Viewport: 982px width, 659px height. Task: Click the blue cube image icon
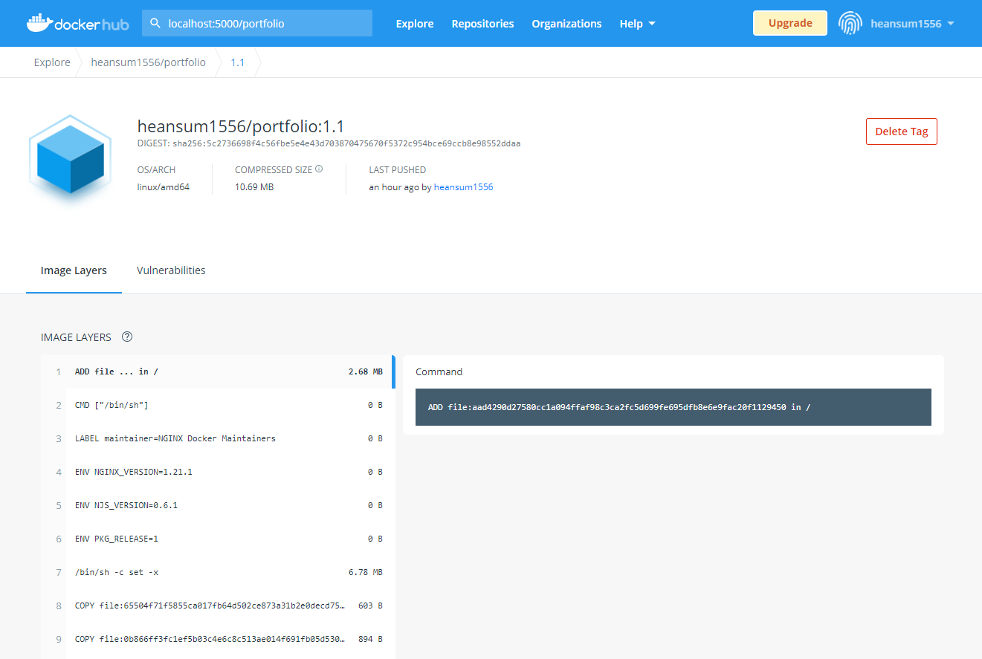(x=70, y=160)
